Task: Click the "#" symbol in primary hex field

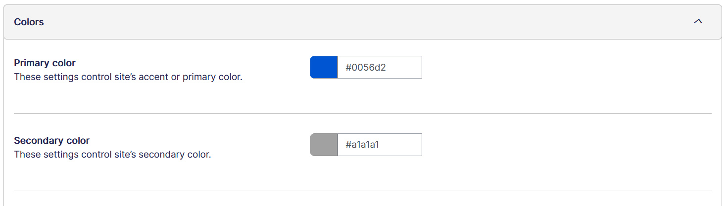Action: coord(348,67)
